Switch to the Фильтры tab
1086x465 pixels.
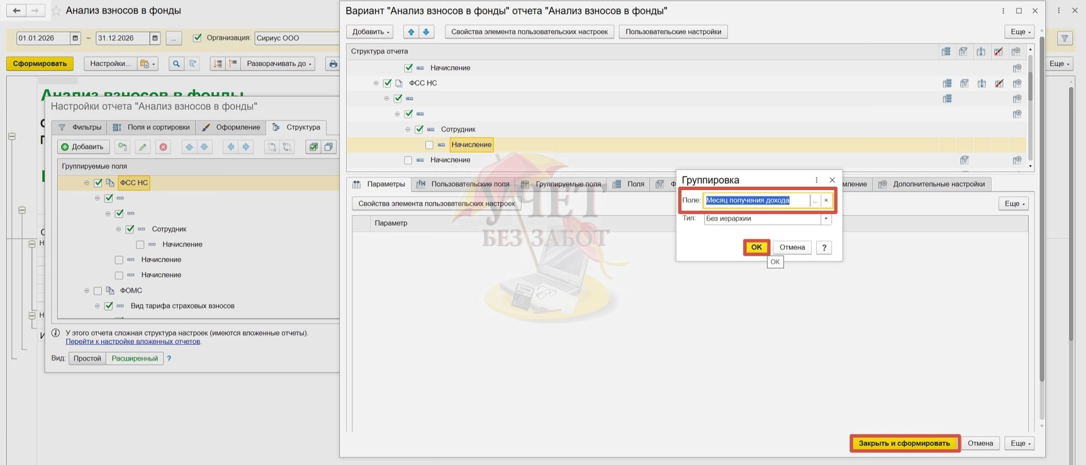pyautogui.click(x=80, y=127)
